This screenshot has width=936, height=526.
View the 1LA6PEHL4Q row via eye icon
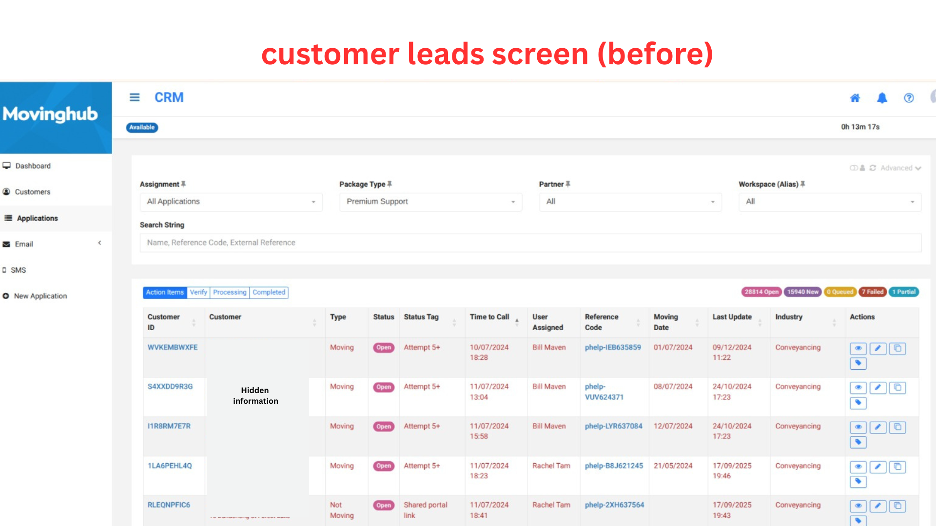(x=858, y=467)
